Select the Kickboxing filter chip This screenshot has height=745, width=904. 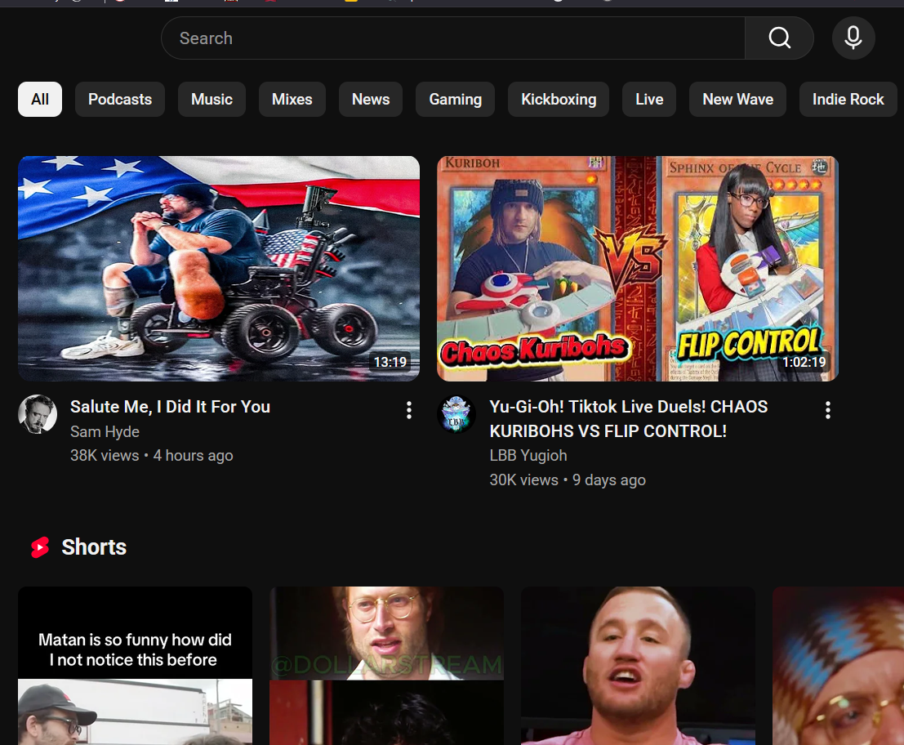coord(559,99)
